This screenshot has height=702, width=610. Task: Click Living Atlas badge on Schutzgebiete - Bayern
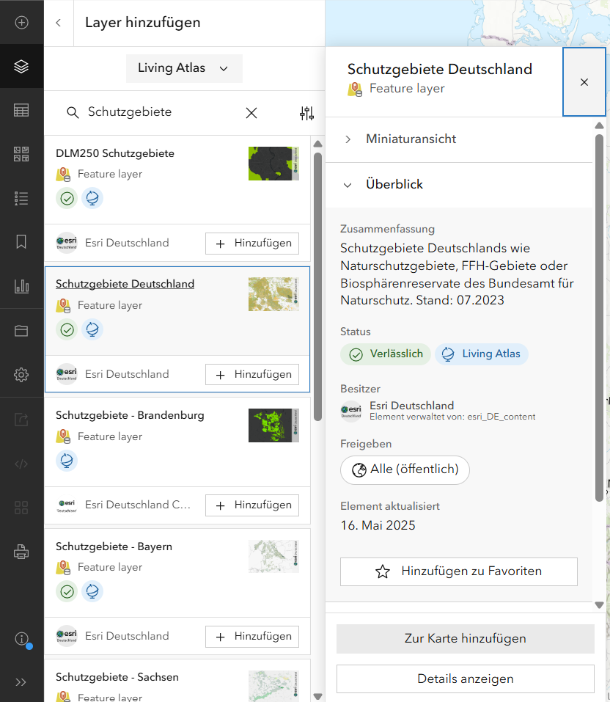point(92,591)
